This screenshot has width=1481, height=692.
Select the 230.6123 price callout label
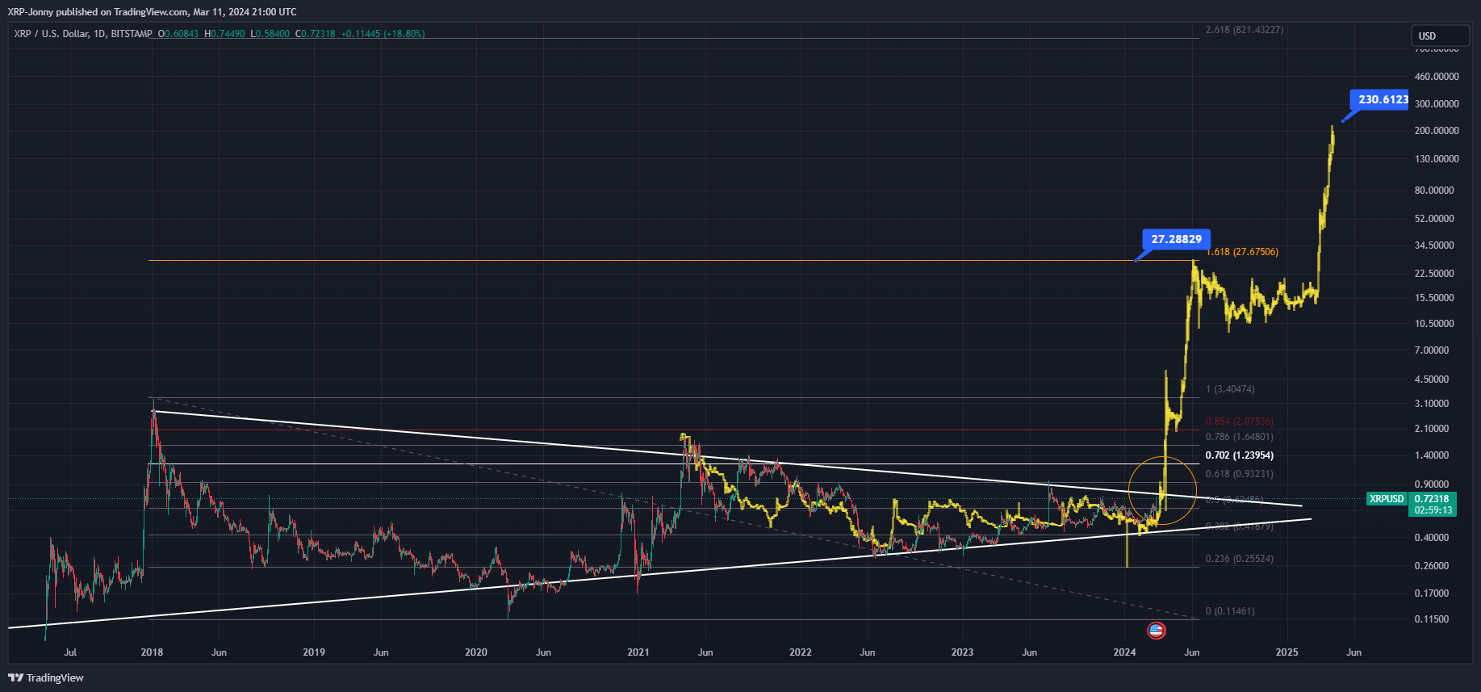(1379, 100)
